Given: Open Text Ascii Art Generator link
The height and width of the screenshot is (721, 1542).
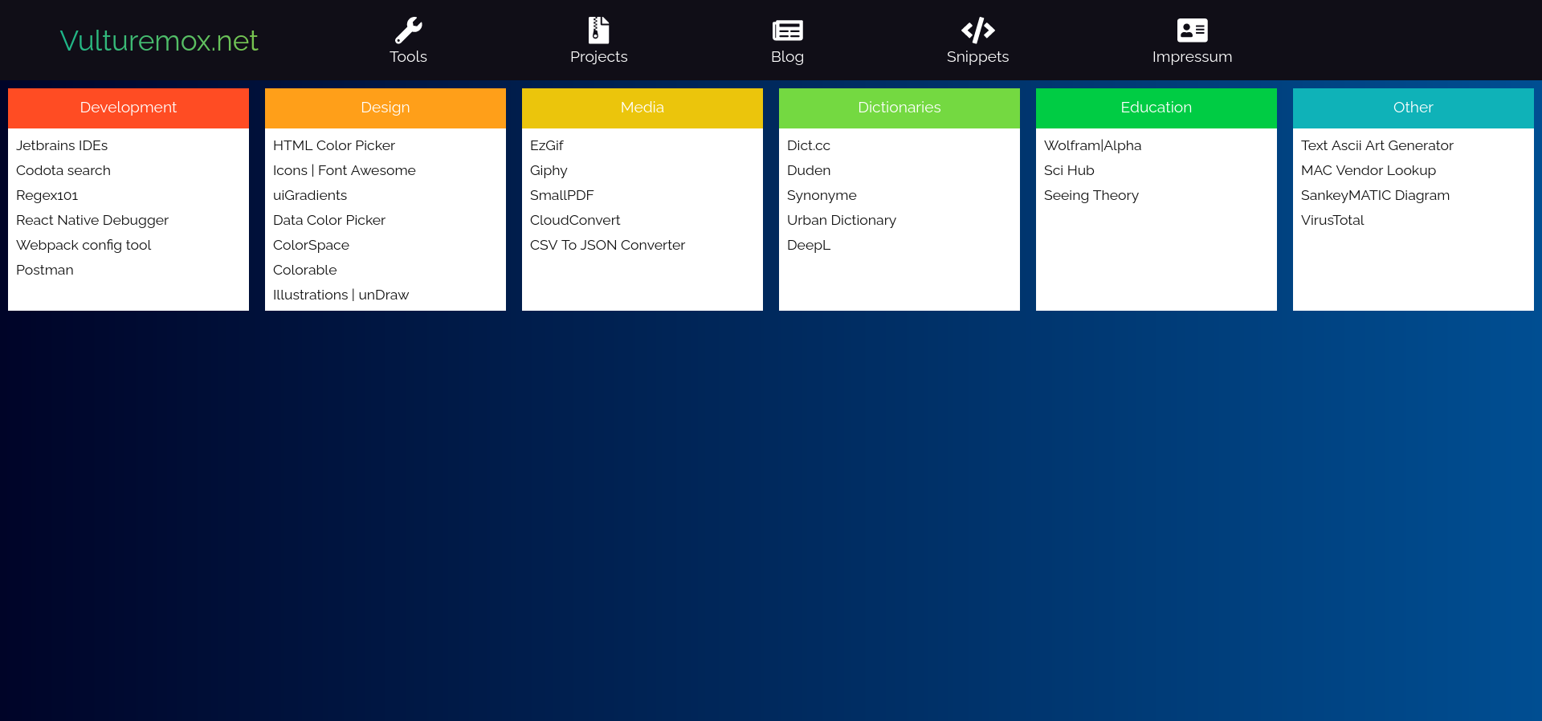Looking at the screenshot, I should (x=1377, y=145).
